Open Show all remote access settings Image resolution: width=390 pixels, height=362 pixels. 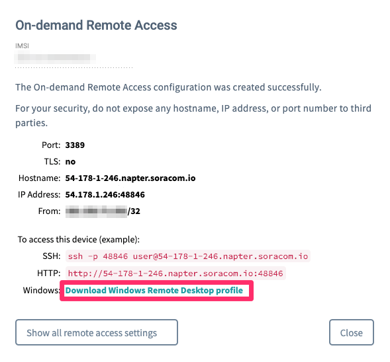[97, 332]
